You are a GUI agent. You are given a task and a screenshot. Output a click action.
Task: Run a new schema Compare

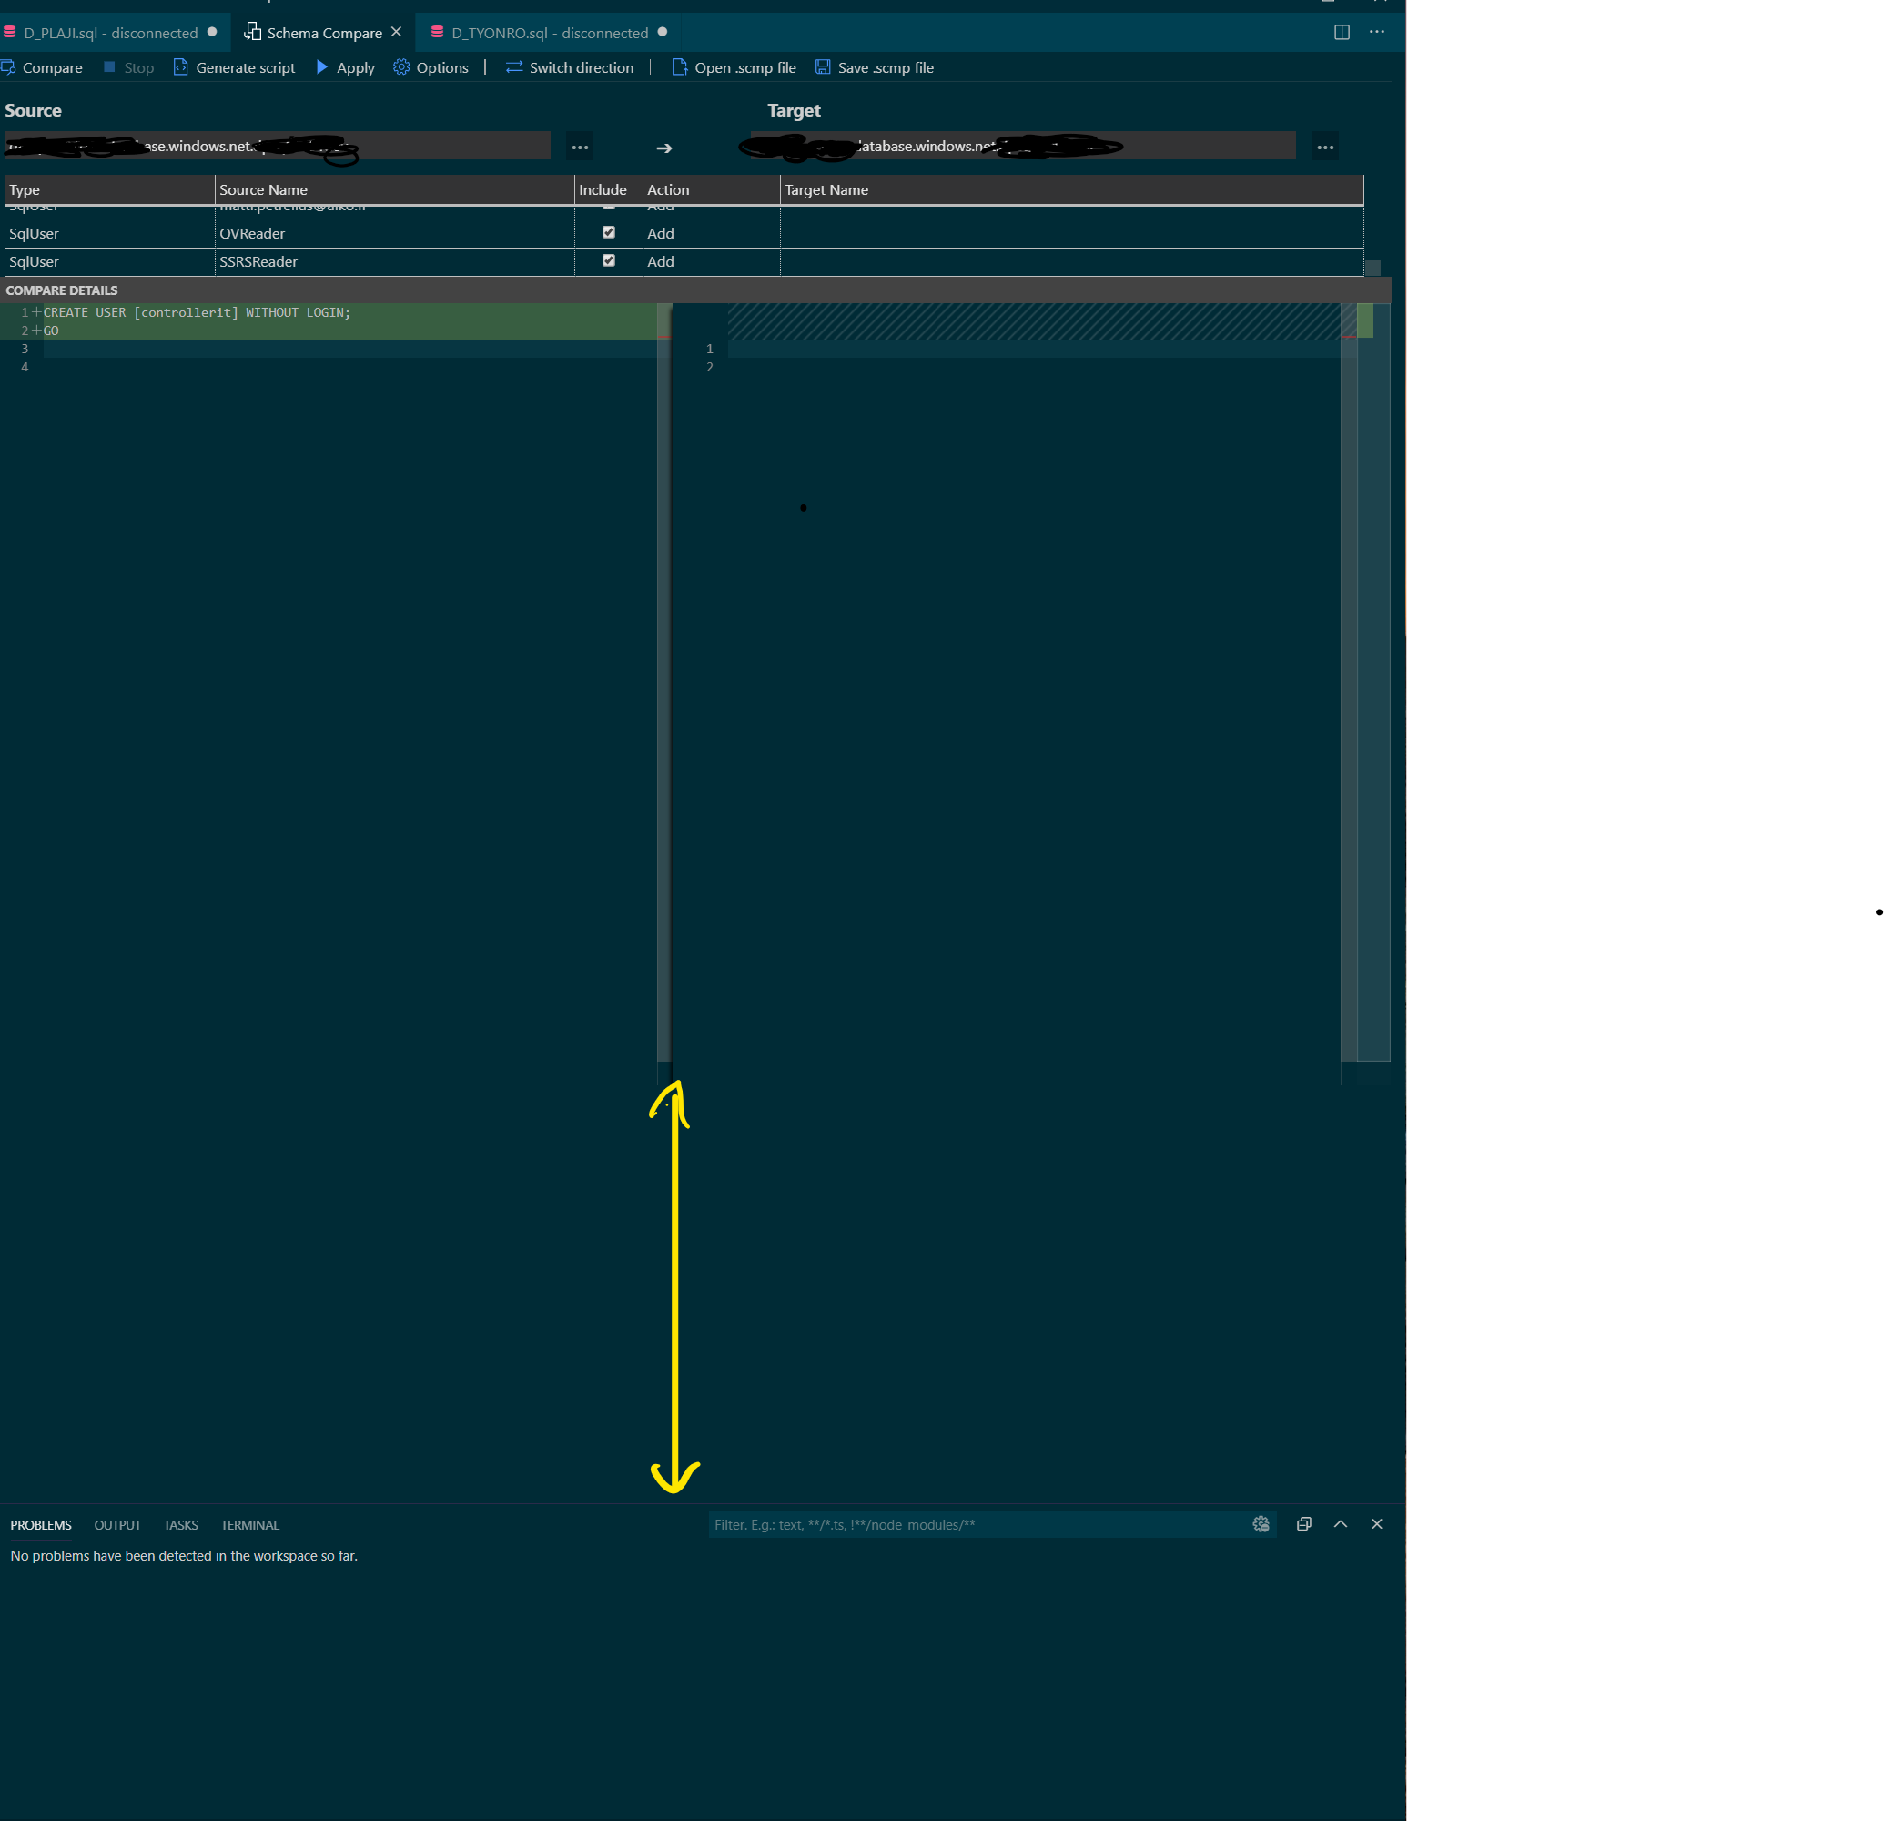(x=42, y=67)
